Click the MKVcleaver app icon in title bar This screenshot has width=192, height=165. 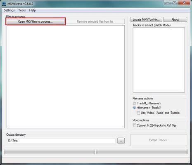(4, 4)
